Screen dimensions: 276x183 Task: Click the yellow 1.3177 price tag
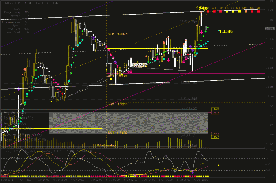[215, 137]
